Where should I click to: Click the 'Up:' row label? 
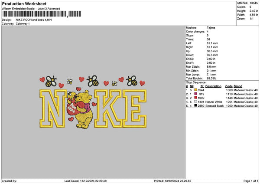pyautogui.click(x=188, y=51)
